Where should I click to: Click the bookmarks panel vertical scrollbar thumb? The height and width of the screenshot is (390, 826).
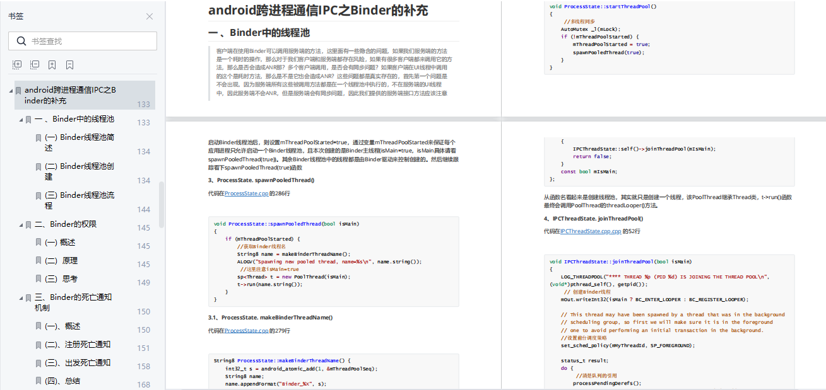[x=162, y=205]
